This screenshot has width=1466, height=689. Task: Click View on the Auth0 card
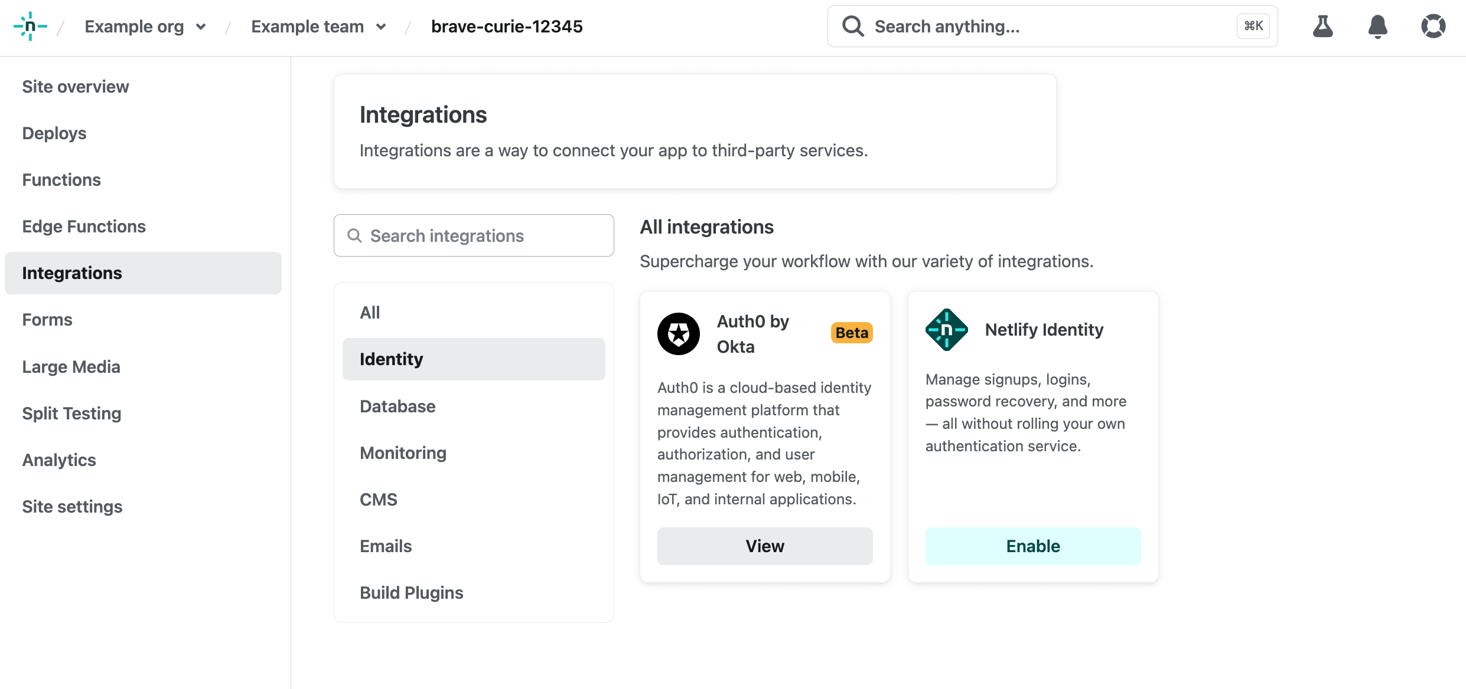click(x=764, y=546)
